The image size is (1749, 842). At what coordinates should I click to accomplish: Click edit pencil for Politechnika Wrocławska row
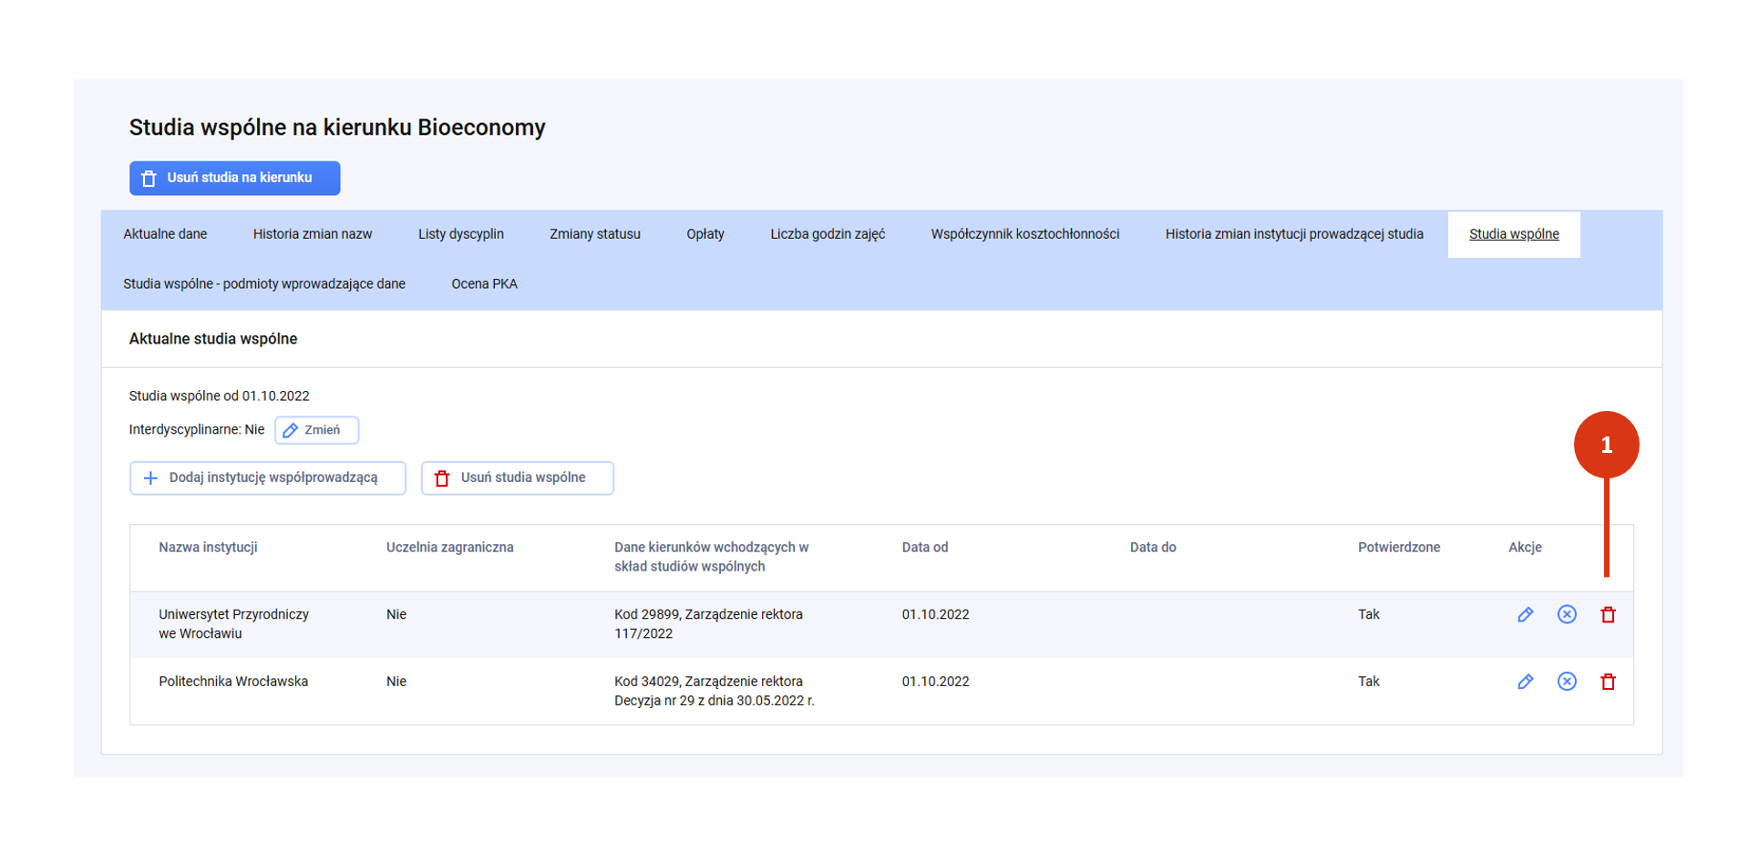1525,682
